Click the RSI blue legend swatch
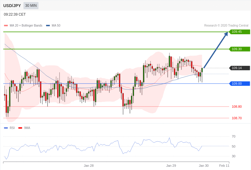 6,128
